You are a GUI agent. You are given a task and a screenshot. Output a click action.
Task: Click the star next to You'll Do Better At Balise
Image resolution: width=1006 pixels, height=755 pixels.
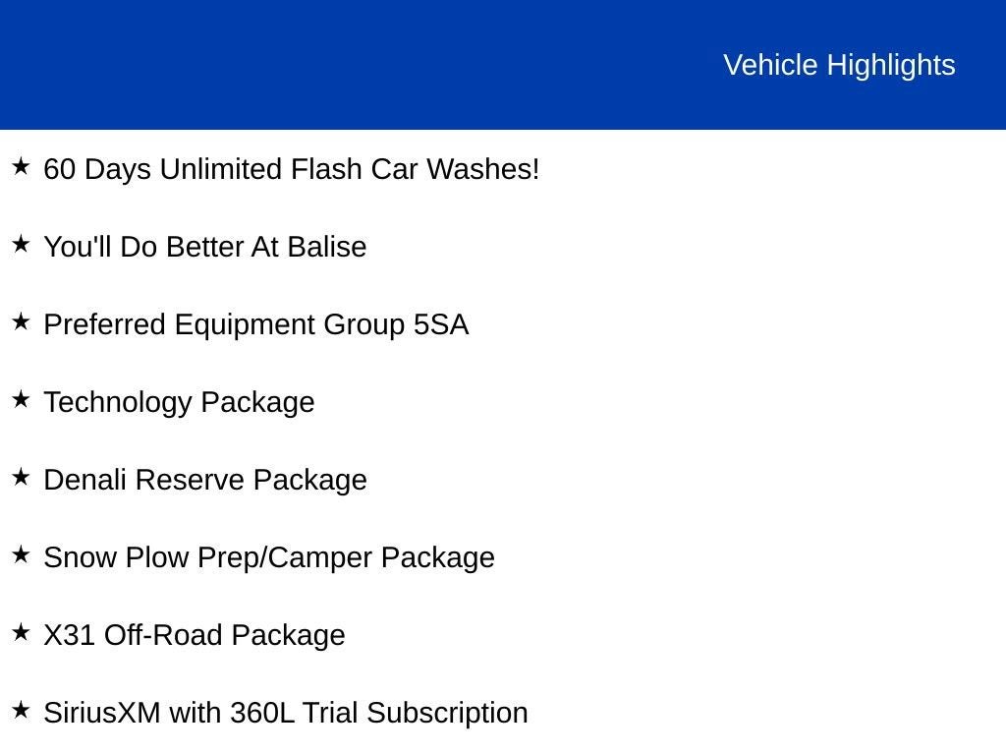pos(21,244)
